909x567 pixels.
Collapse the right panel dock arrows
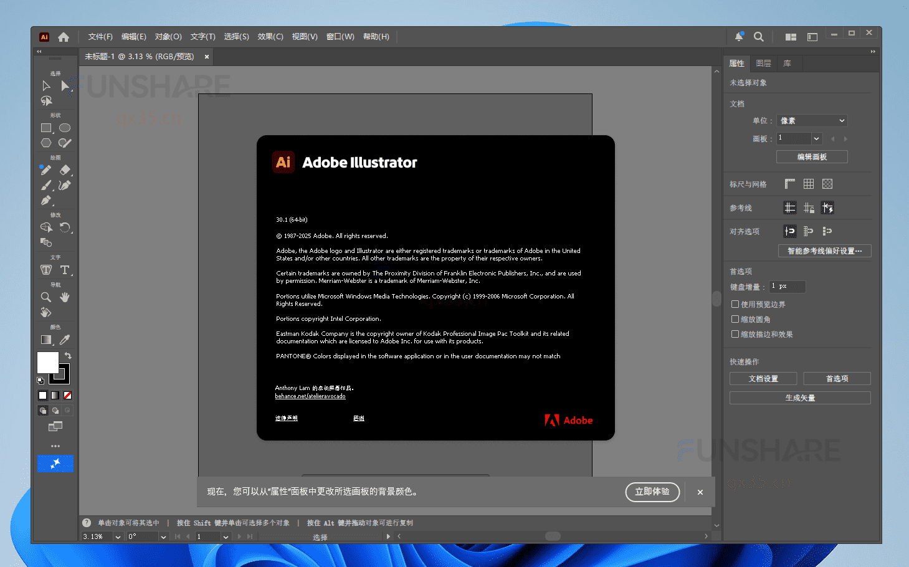[873, 52]
